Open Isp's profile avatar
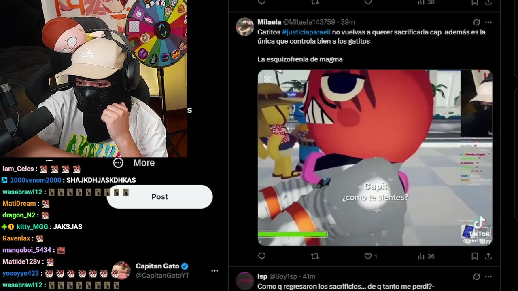The image size is (518, 291). click(x=245, y=281)
